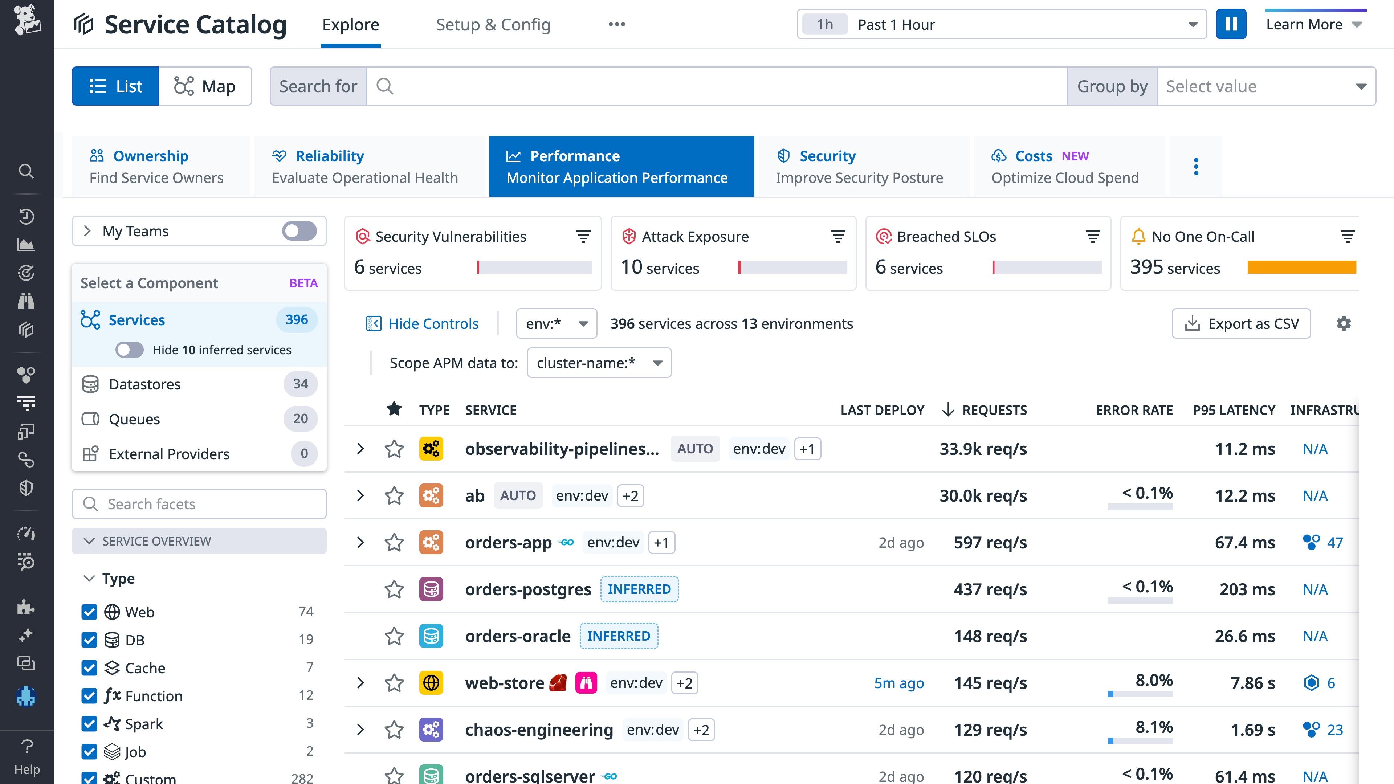Viewport: 1394px width, 784px height.
Task: Click the orange No One On-Call progress bar
Action: pyautogui.click(x=1302, y=267)
